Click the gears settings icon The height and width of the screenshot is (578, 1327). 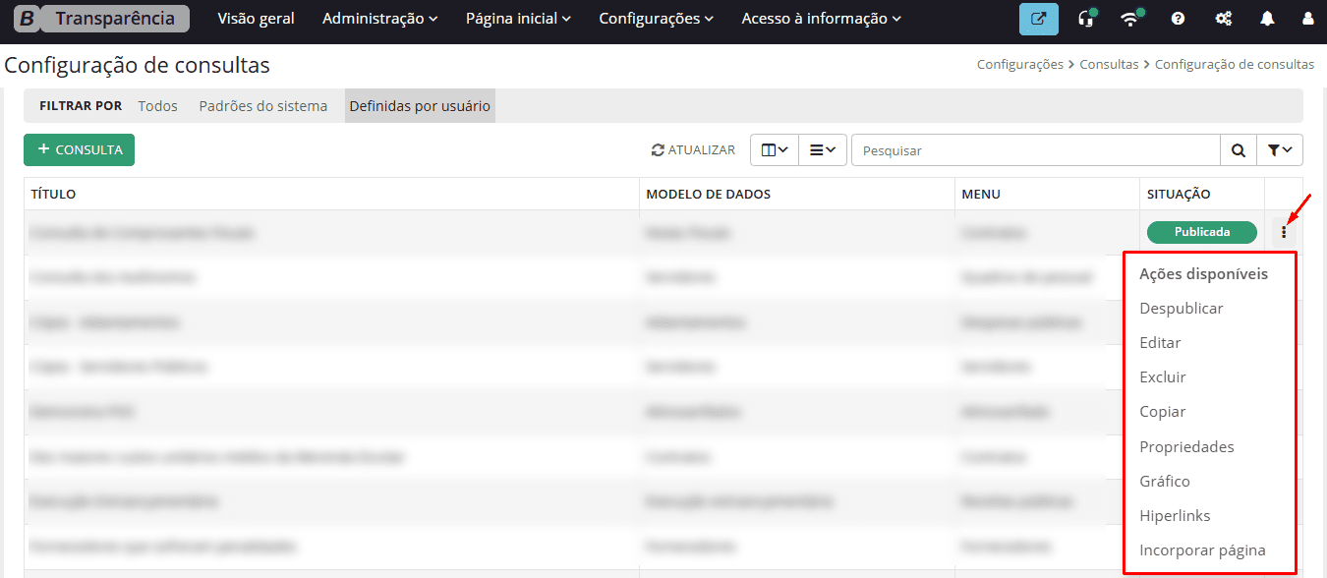tap(1222, 18)
